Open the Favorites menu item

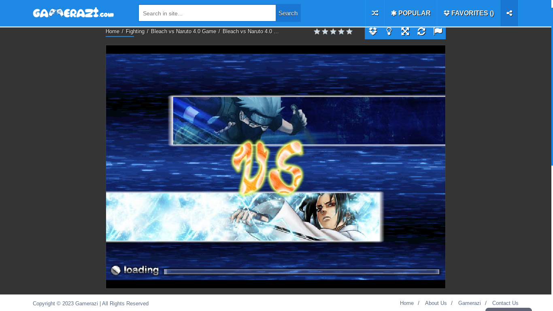pyautogui.click(x=468, y=13)
